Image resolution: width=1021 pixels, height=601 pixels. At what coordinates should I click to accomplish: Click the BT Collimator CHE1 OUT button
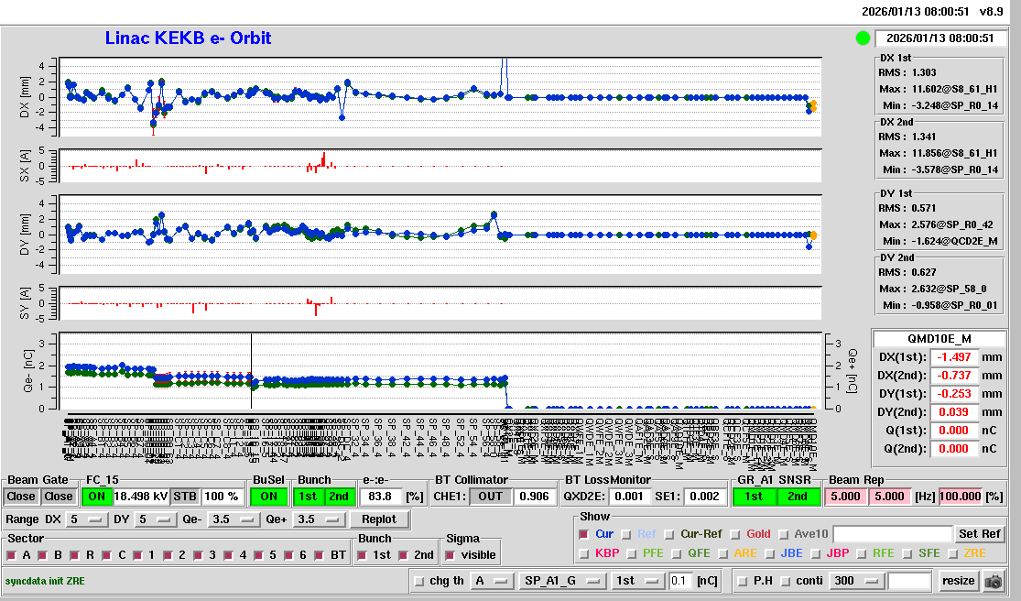pos(491,496)
